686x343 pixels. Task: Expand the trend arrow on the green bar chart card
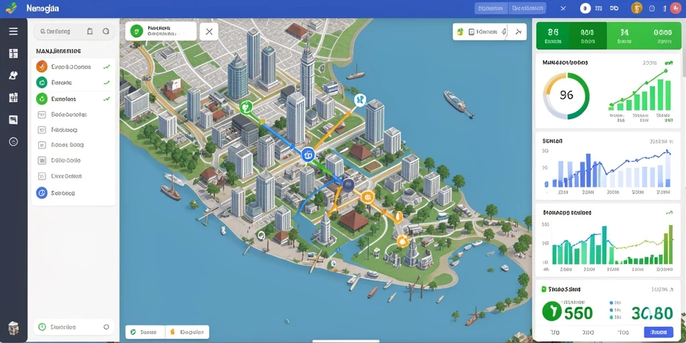tap(669, 212)
